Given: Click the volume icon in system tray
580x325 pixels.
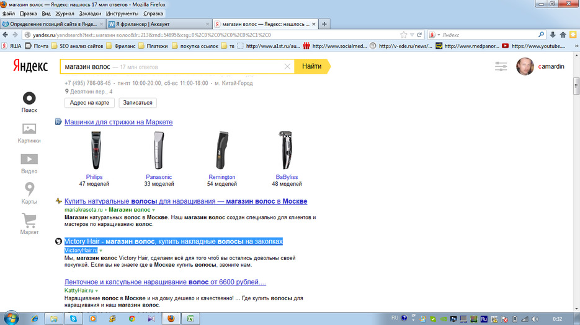Looking at the screenshot, I should [535, 319].
